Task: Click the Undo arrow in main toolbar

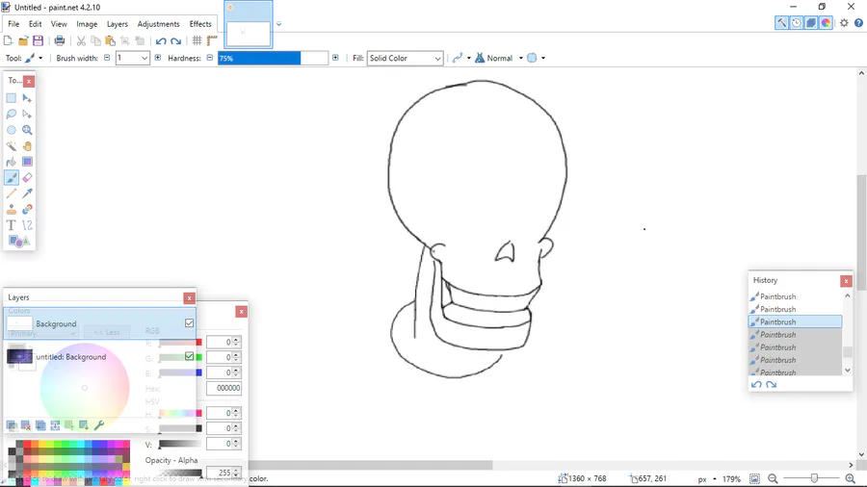Action: click(161, 40)
